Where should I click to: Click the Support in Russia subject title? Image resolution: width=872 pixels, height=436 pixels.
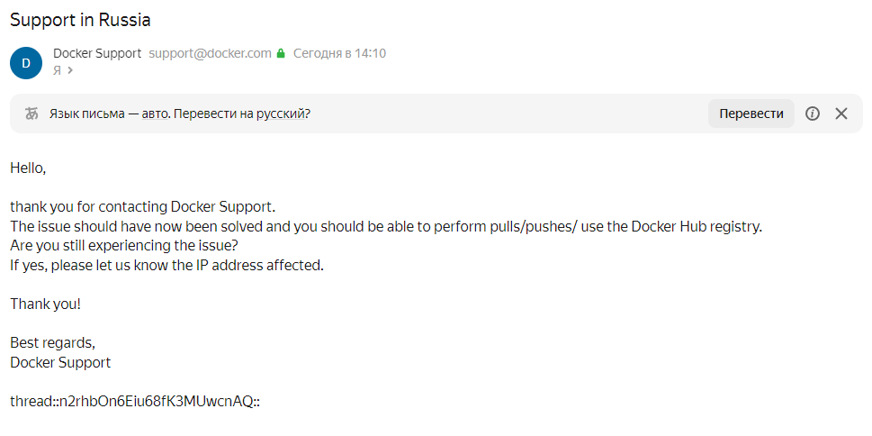click(x=80, y=19)
